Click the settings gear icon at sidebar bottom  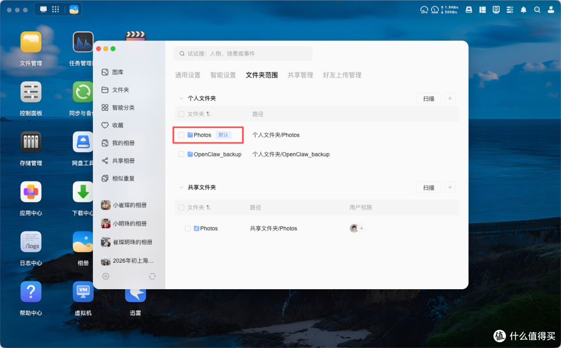pos(105,276)
